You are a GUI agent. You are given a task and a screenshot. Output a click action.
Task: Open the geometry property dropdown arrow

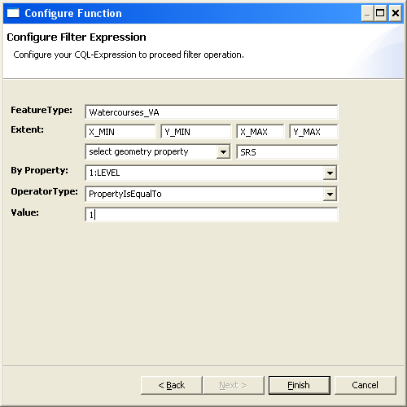click(x=223, y=151)
